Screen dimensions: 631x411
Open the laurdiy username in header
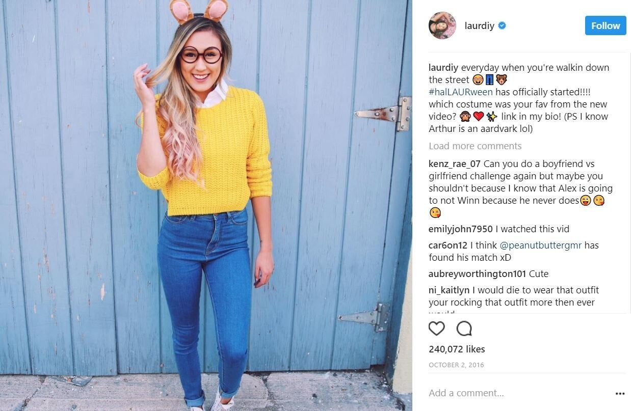pos(479,25)
